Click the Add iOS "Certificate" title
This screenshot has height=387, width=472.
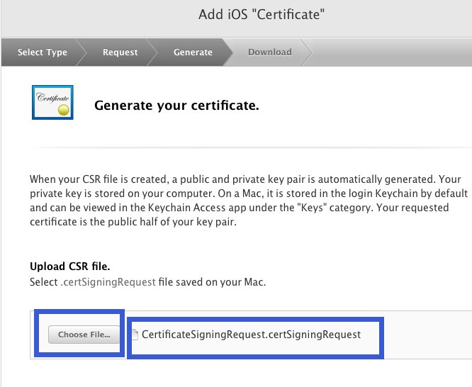coord(264,16)
